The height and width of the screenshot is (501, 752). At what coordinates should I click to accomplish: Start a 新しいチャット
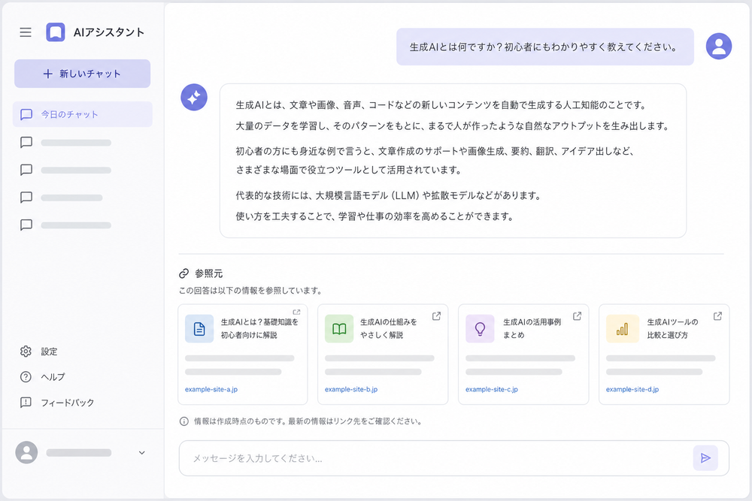click(82, 74)
